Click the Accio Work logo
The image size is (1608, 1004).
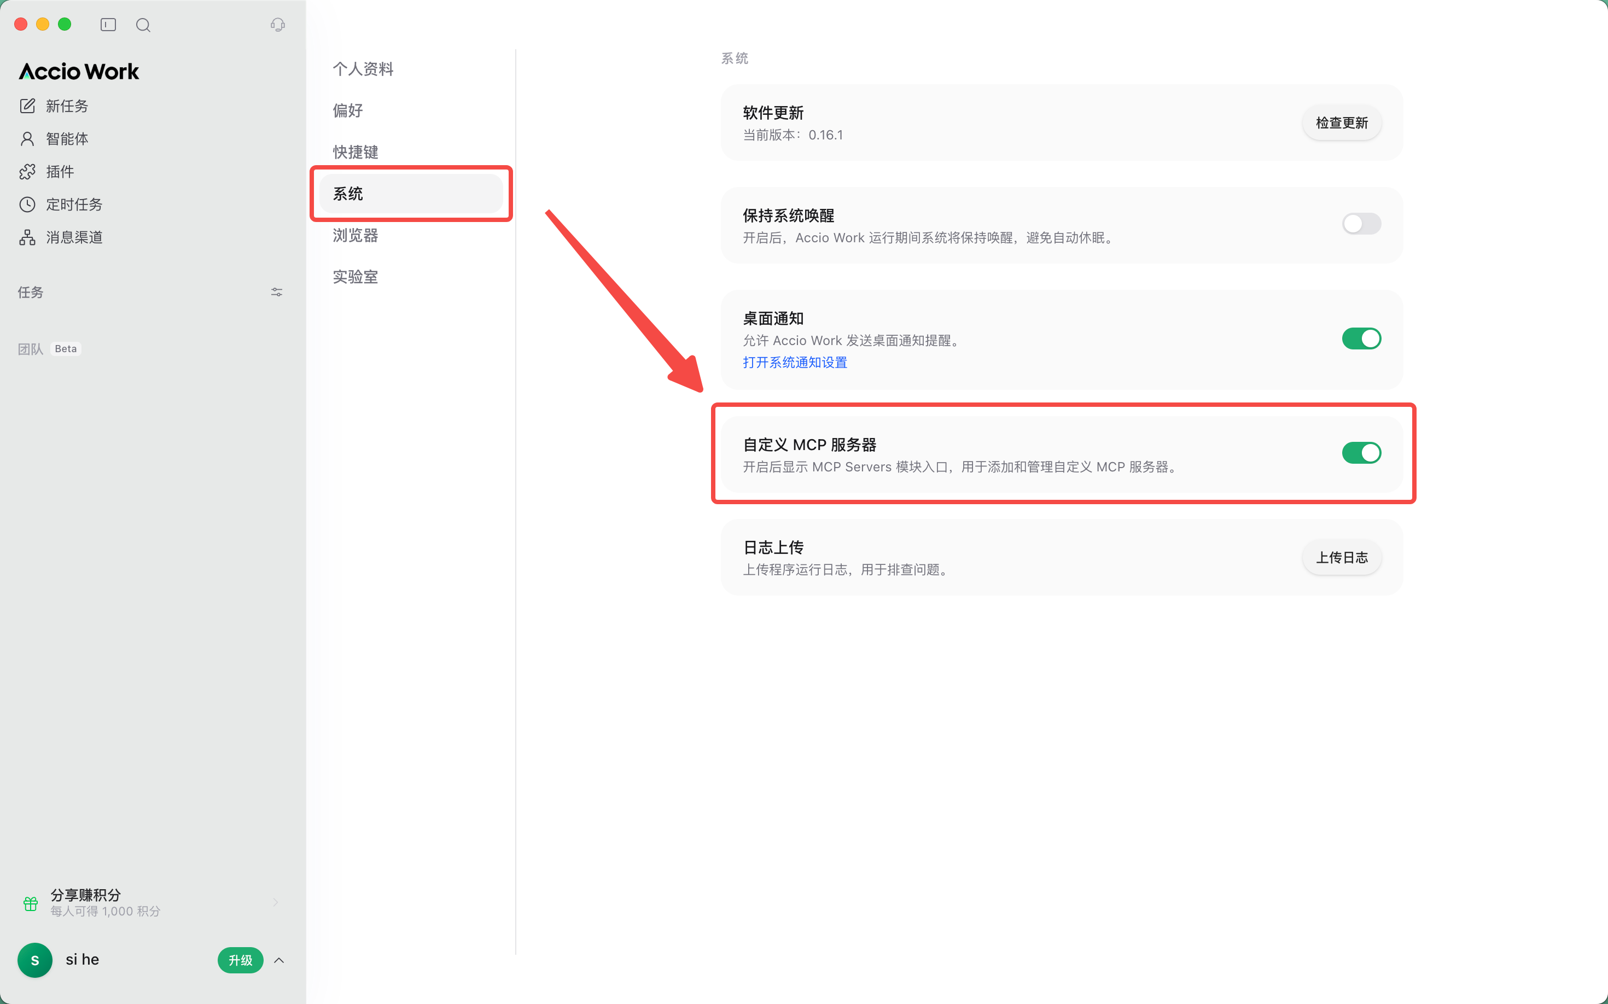pos(79,71)
